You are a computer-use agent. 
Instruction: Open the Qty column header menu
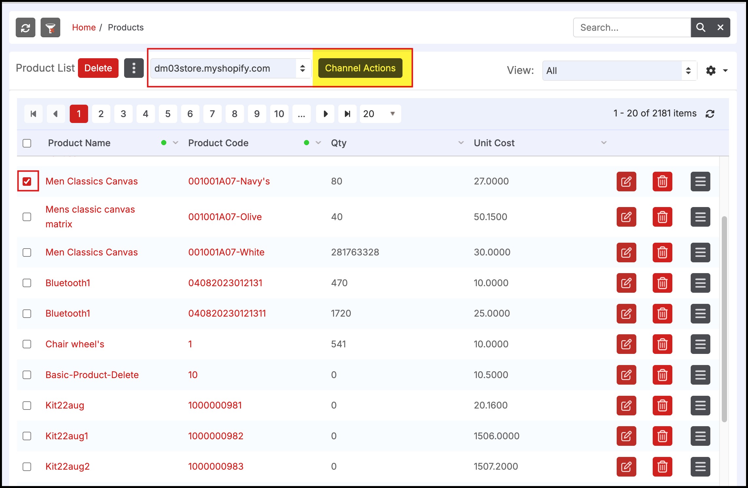461,143
